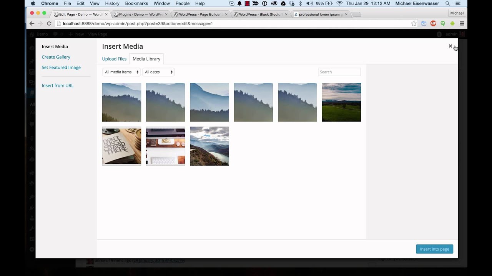
Task: Open the Apple menu
Action: click(33, 3)
